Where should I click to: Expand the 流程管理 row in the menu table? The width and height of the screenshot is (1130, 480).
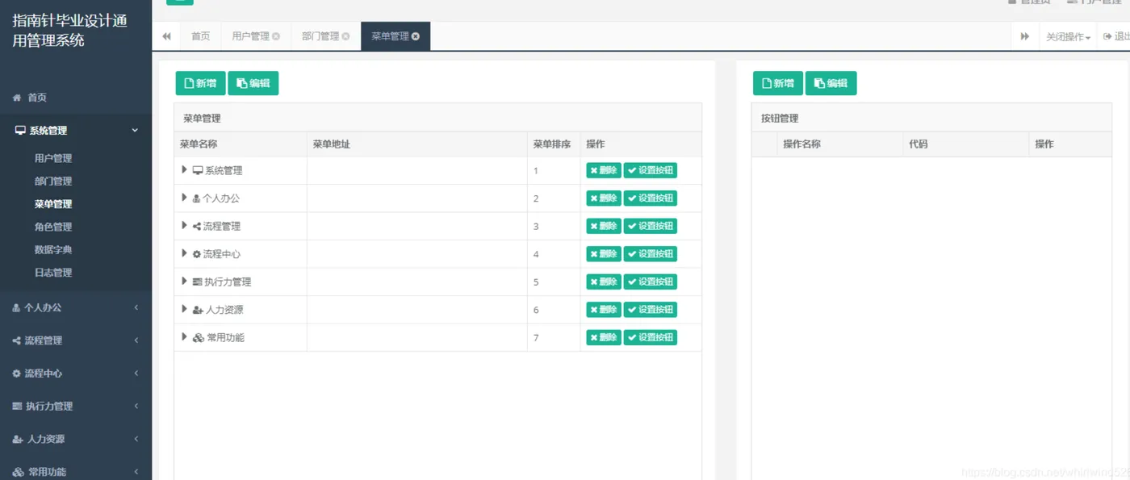[185, 225]
